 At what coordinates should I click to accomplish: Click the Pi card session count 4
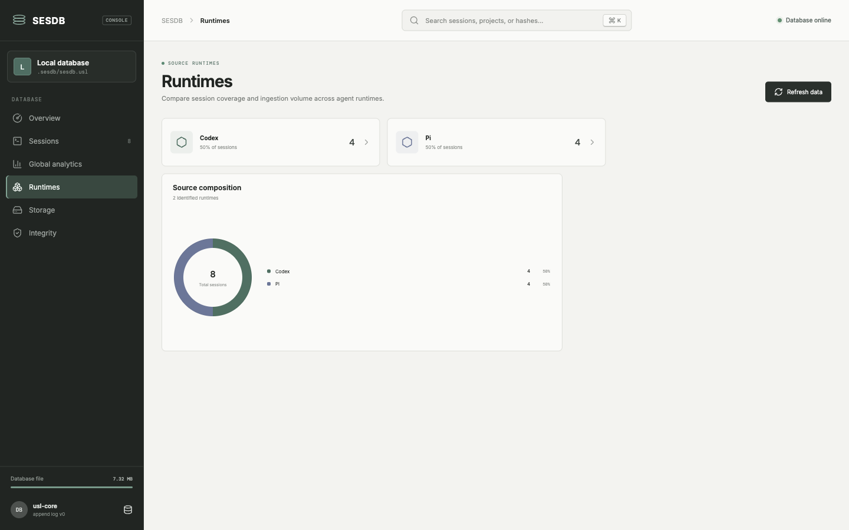click(577, 143)
